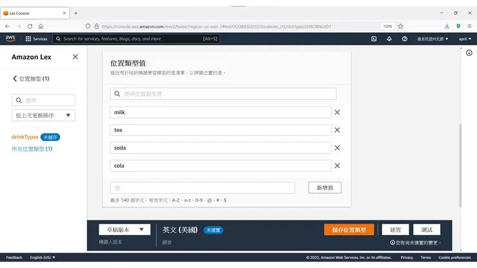The height and width of the screenshot is (268, 477).
Task: Bookmark this page with star icon
Action: (x=400, y=26)
